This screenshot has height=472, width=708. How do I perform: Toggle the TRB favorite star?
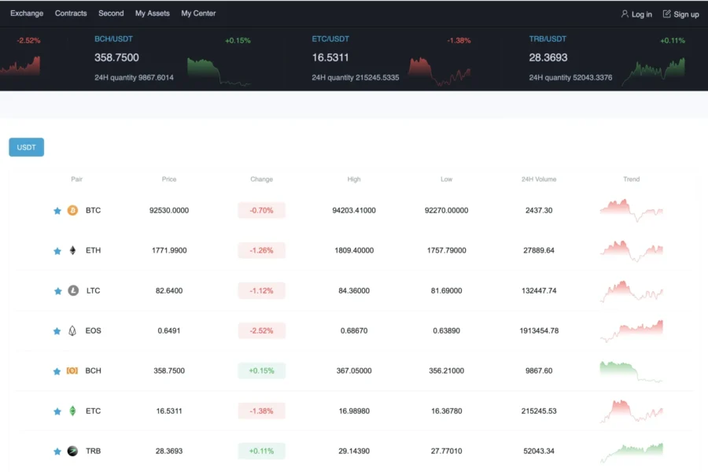tap(57, 452)
